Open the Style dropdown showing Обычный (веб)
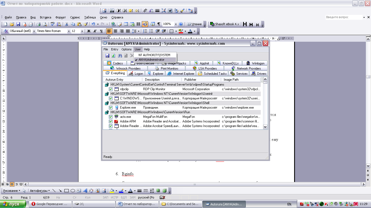Viewport: 371px width, 208px height. pos(34,31)
